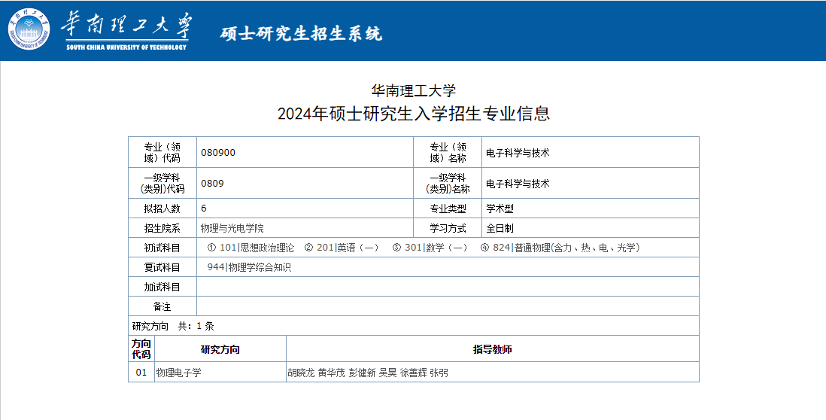Click the 专业（领域）名称 label cell
The height and width of the screenshot is (420, 826).
click(x=448, y=152)
